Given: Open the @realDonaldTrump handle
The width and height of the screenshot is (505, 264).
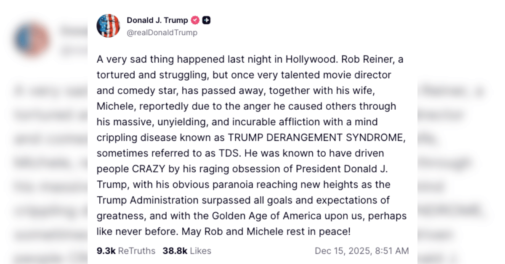Looking at the screenshot, I should pyautogui.click(x=163, y=32).
